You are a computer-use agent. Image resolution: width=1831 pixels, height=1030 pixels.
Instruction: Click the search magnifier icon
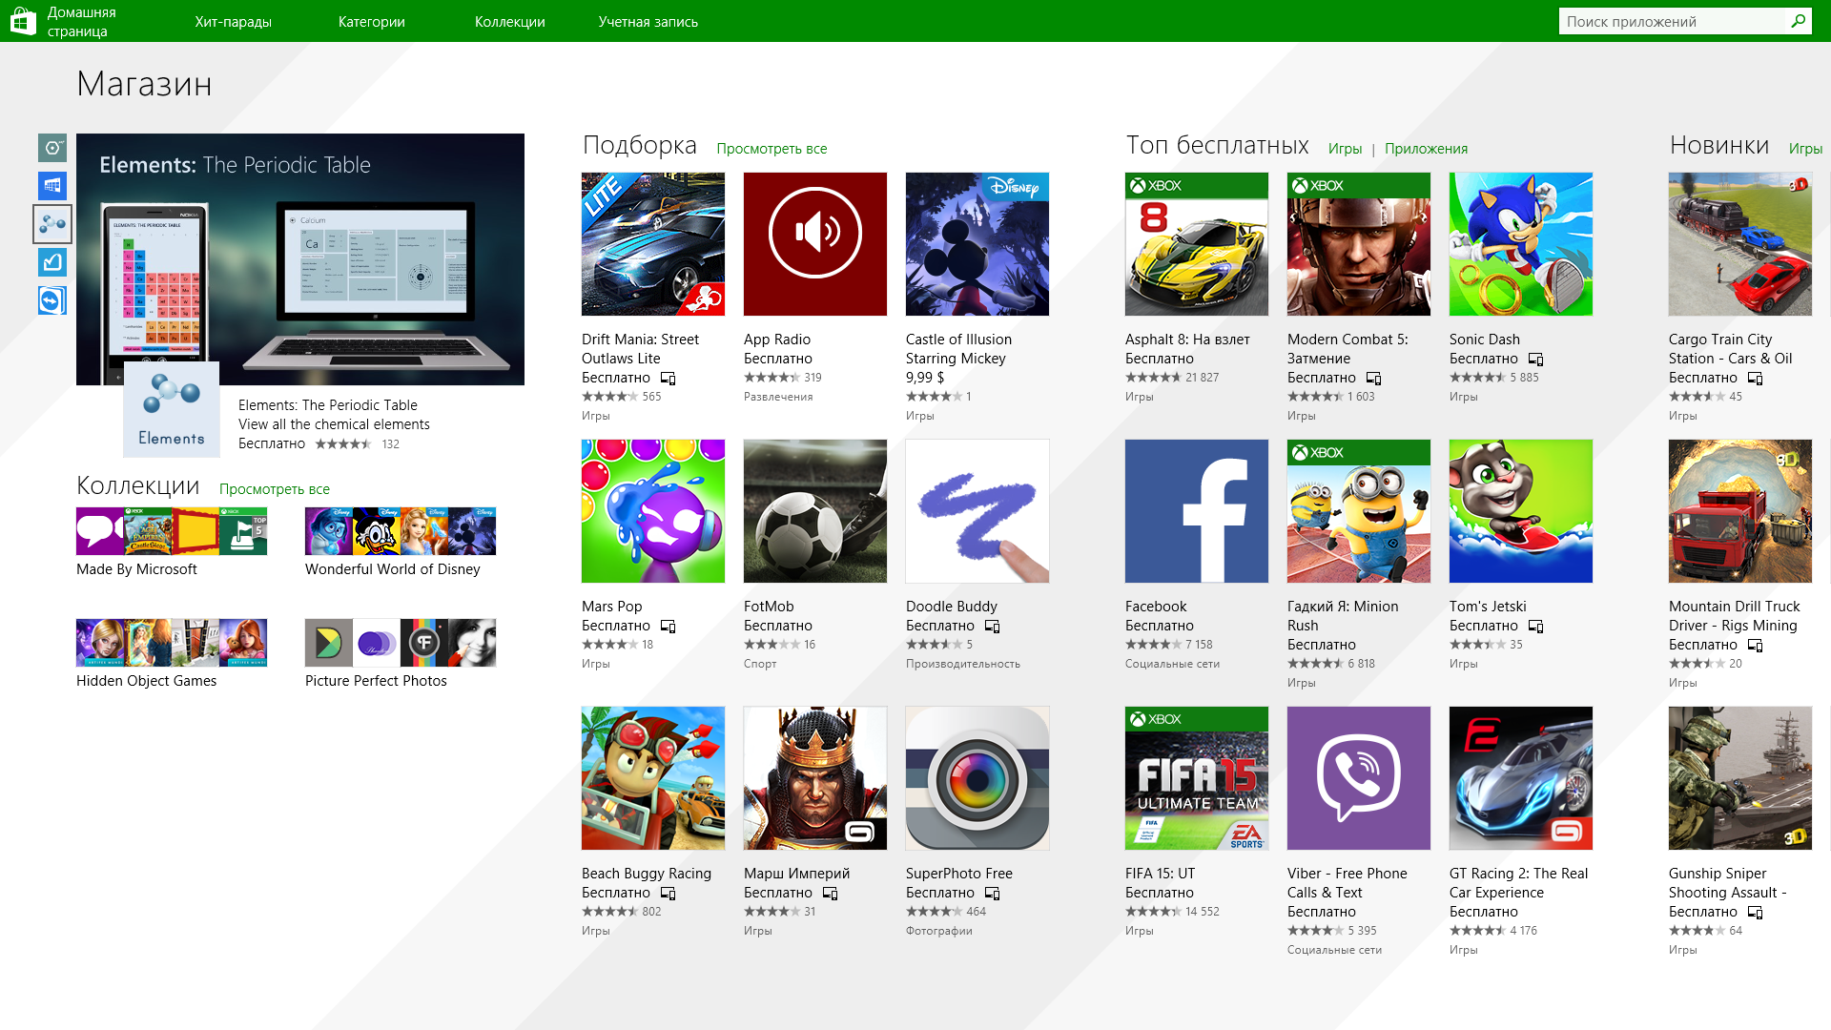pyautogui.click(x=1798, y=21)
